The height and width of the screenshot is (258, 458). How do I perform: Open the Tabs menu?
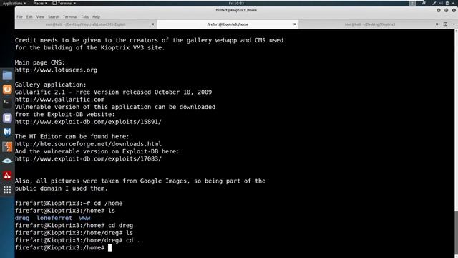pos(84,17)
